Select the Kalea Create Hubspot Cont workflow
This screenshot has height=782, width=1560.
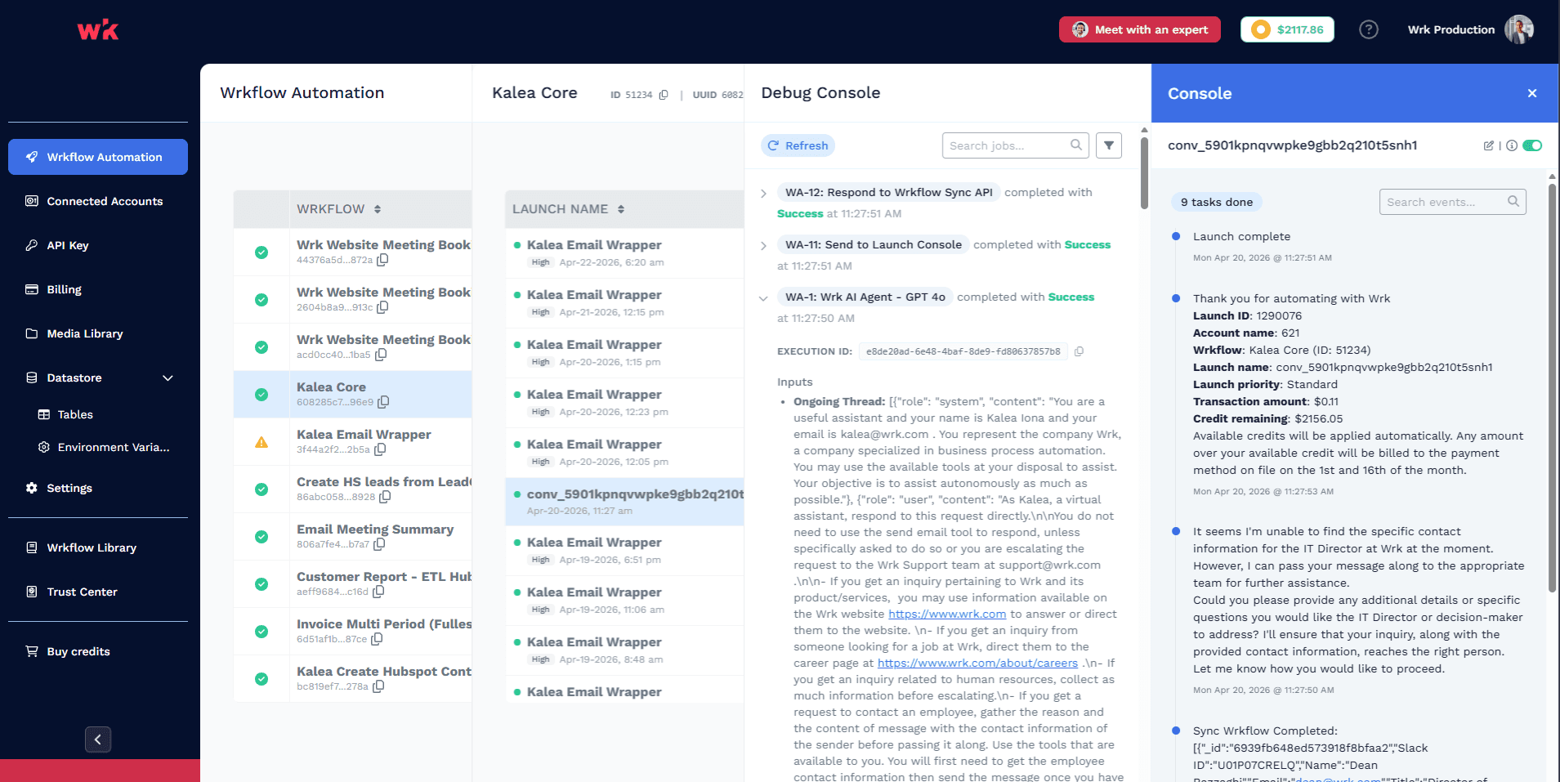pyautogui.click(x=353, y=679)
